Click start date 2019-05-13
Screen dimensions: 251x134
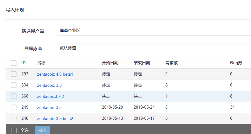[112, 118]
